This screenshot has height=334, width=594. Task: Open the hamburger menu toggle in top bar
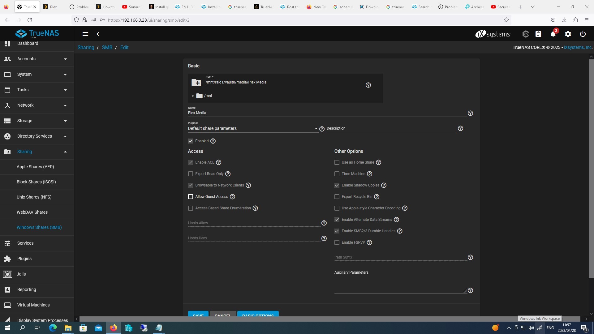click(85, 34)
